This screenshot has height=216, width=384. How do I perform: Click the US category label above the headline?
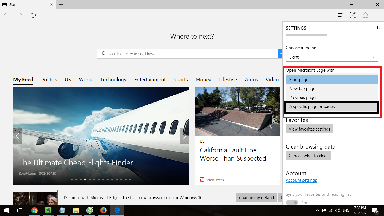pyautogui.click(x=202, y=141)
